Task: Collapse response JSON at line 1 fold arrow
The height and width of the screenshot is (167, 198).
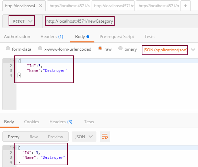Action: pyautogui.click(x=14, y=148)
